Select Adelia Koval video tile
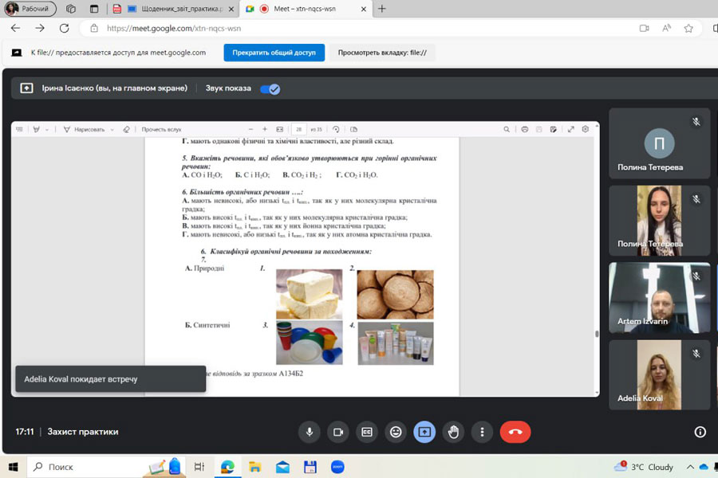This screenshot has height=478, width=718. pos(660,374)
